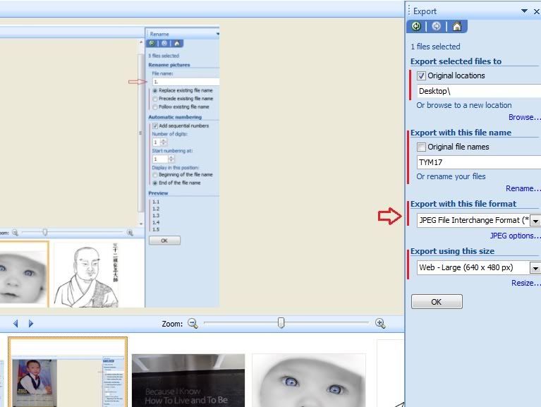The width and height of the screenshot is (541, 407).
Task: Click back icon in Rename pane image
Action: 152,43
